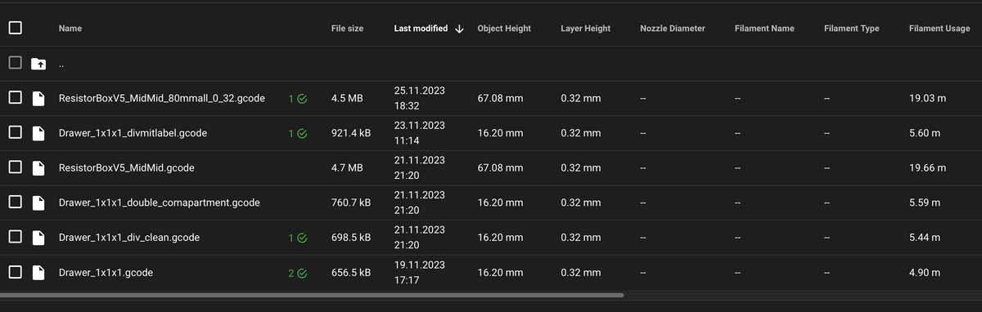The width and height of the screenshot is (982, 312).
Task: Tick checkbox for Drawer_1x1x1_double_comapartment.gcode
Action: tap(15, 203)
